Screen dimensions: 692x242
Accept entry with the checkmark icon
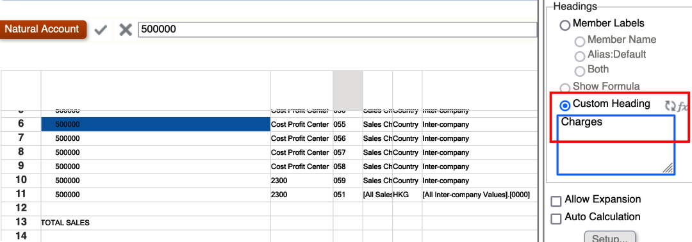[x=101, y=30]
